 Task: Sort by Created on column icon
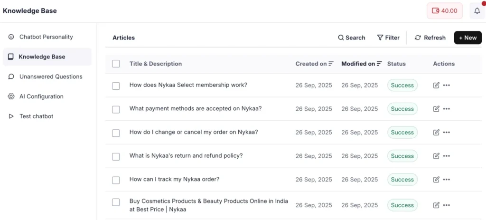click(331, 64)
